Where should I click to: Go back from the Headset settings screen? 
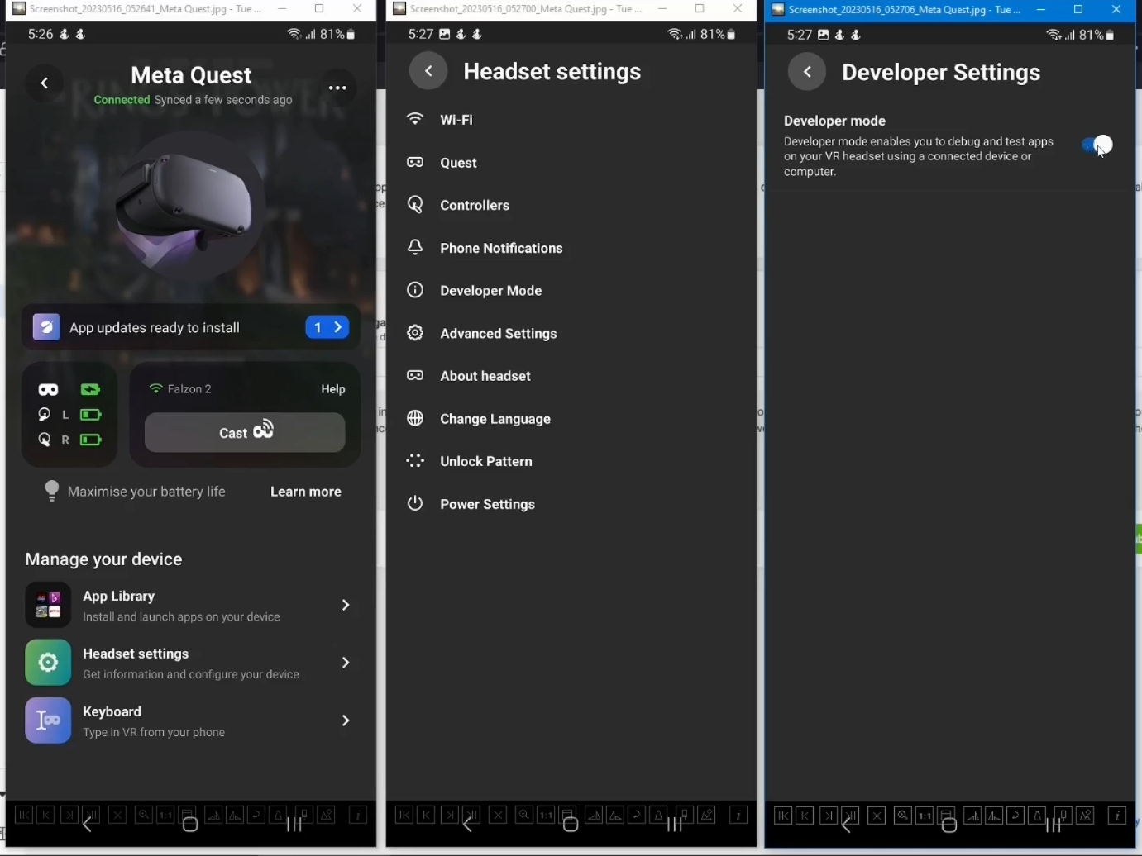tap(428, 71)
